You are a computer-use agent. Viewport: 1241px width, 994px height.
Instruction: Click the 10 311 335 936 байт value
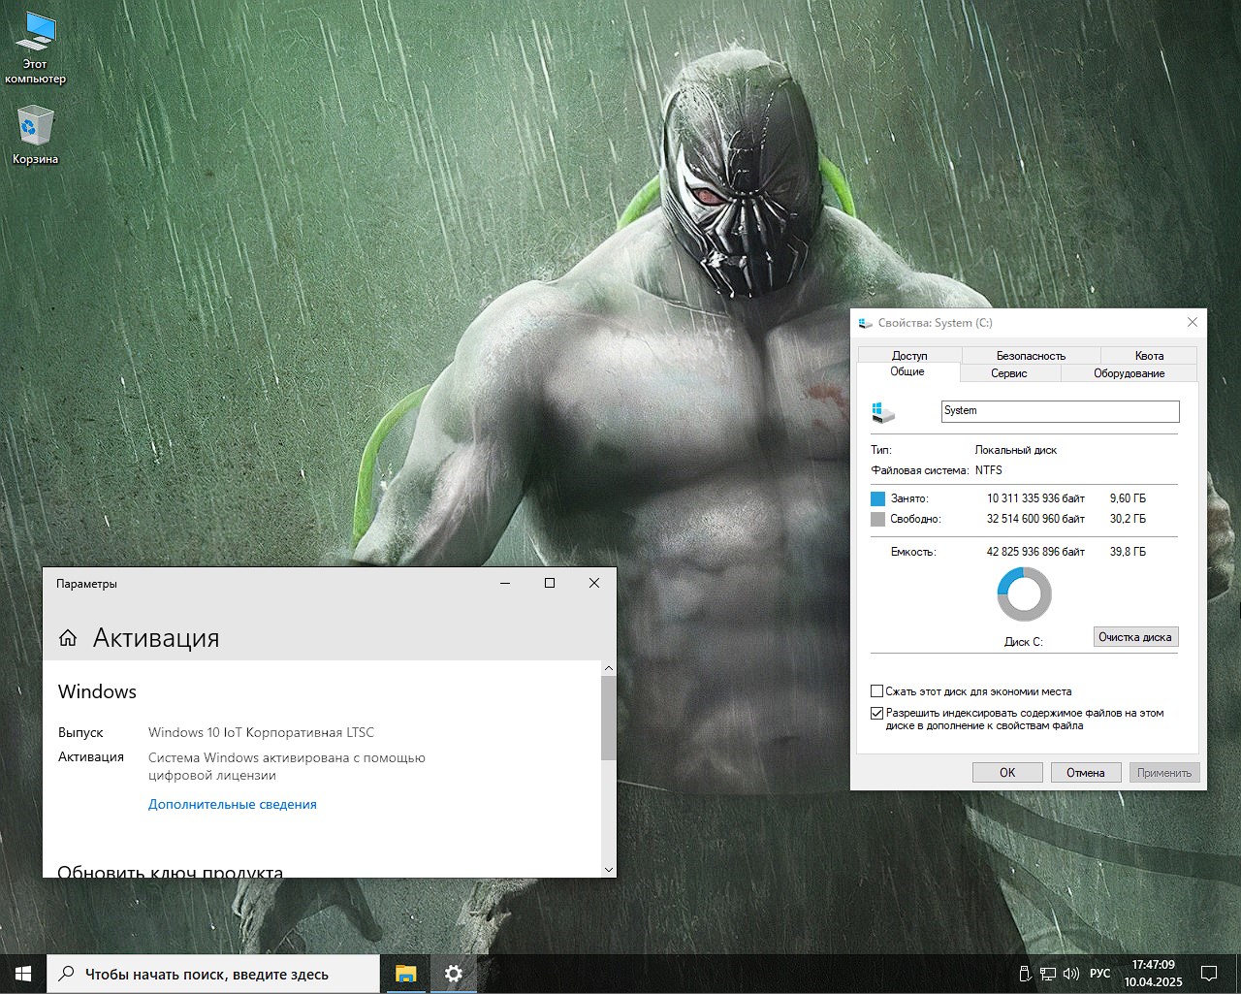click(x=1035, y=498)
